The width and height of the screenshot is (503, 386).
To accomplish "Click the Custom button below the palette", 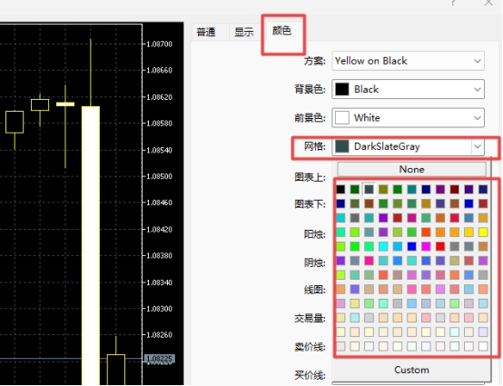I will click(x=411, y=370).
